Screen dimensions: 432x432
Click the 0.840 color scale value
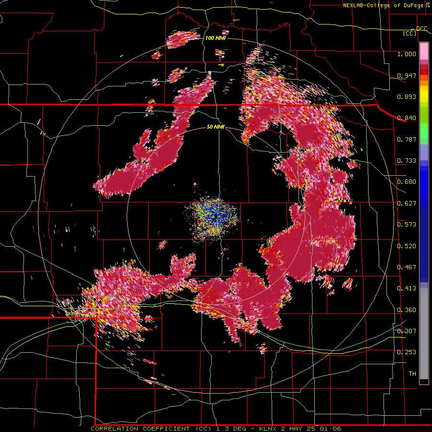[x=407, y=118]
